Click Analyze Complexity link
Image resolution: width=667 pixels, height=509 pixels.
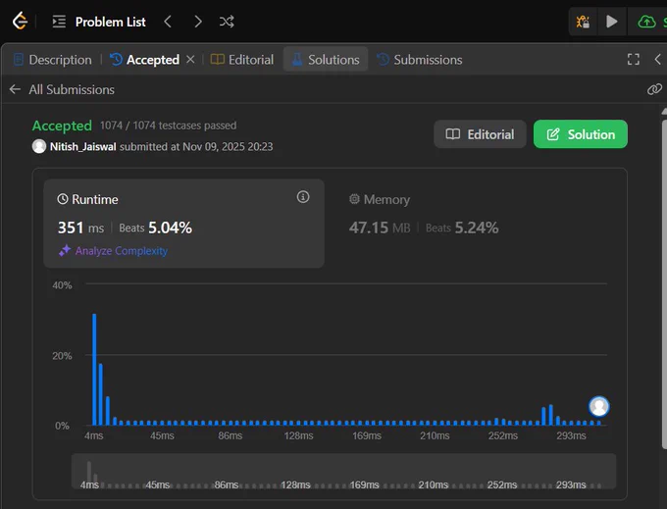pos(122,251)
